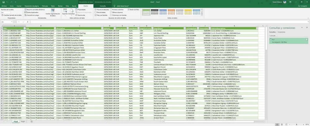This screenshot has height=126, width=310.
Task: Close the Consultas y conexiones pane
Action: 307,28
